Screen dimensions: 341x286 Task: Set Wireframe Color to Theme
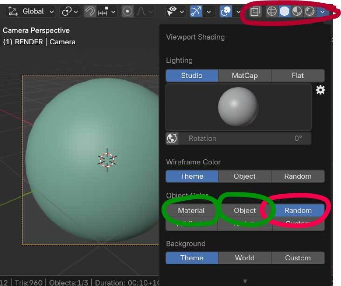(x=192, y=177)
